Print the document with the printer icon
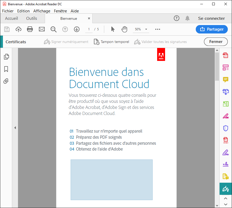The width and height of the screenshot is (232, 208). click(x=30, y=29)
